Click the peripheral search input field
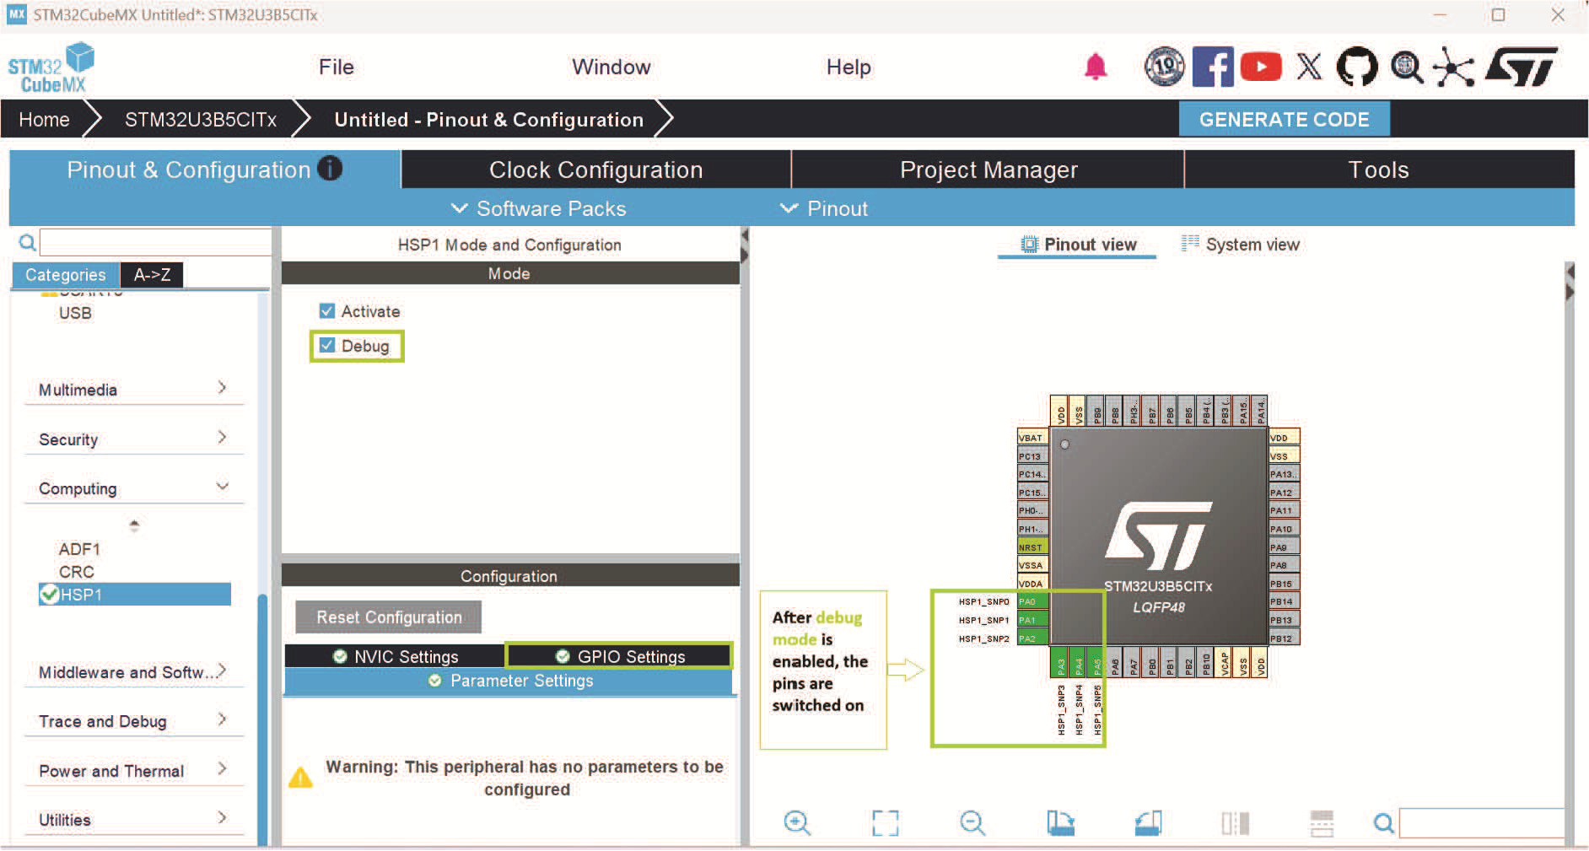The image size is (1589, 851). (155, 243)
